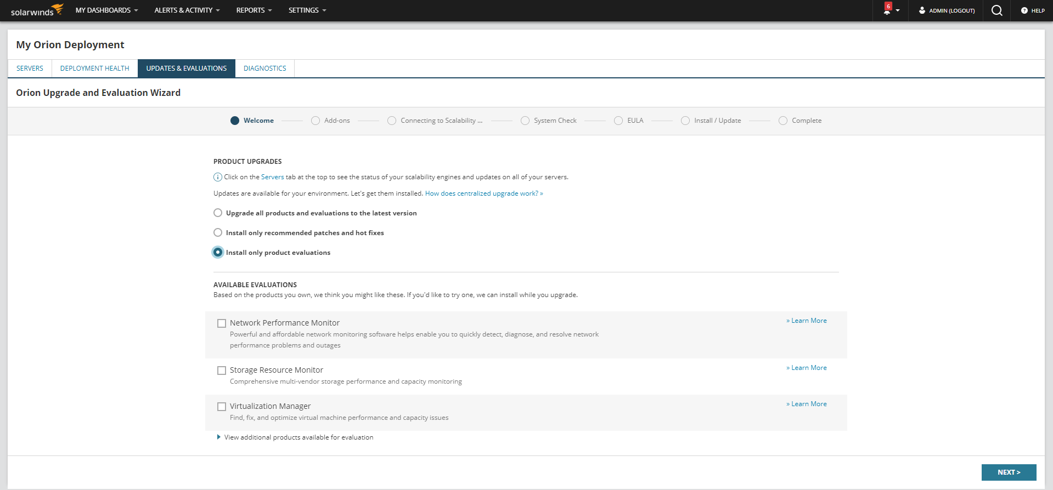This screenshot has width=1053, height=490.
Task: Expand View additional products available for evaluation
Action: pos(295,437)
